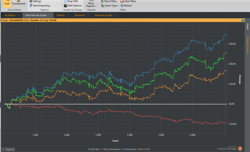The height and width of the screenshot is (152, 250).
Task: Toggle the Non Showdown legend entry
Action: [x=111, y=149]
